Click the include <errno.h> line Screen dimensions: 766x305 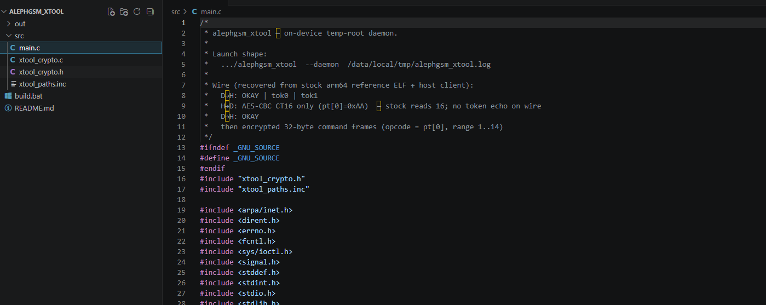(x=238, y=231)
